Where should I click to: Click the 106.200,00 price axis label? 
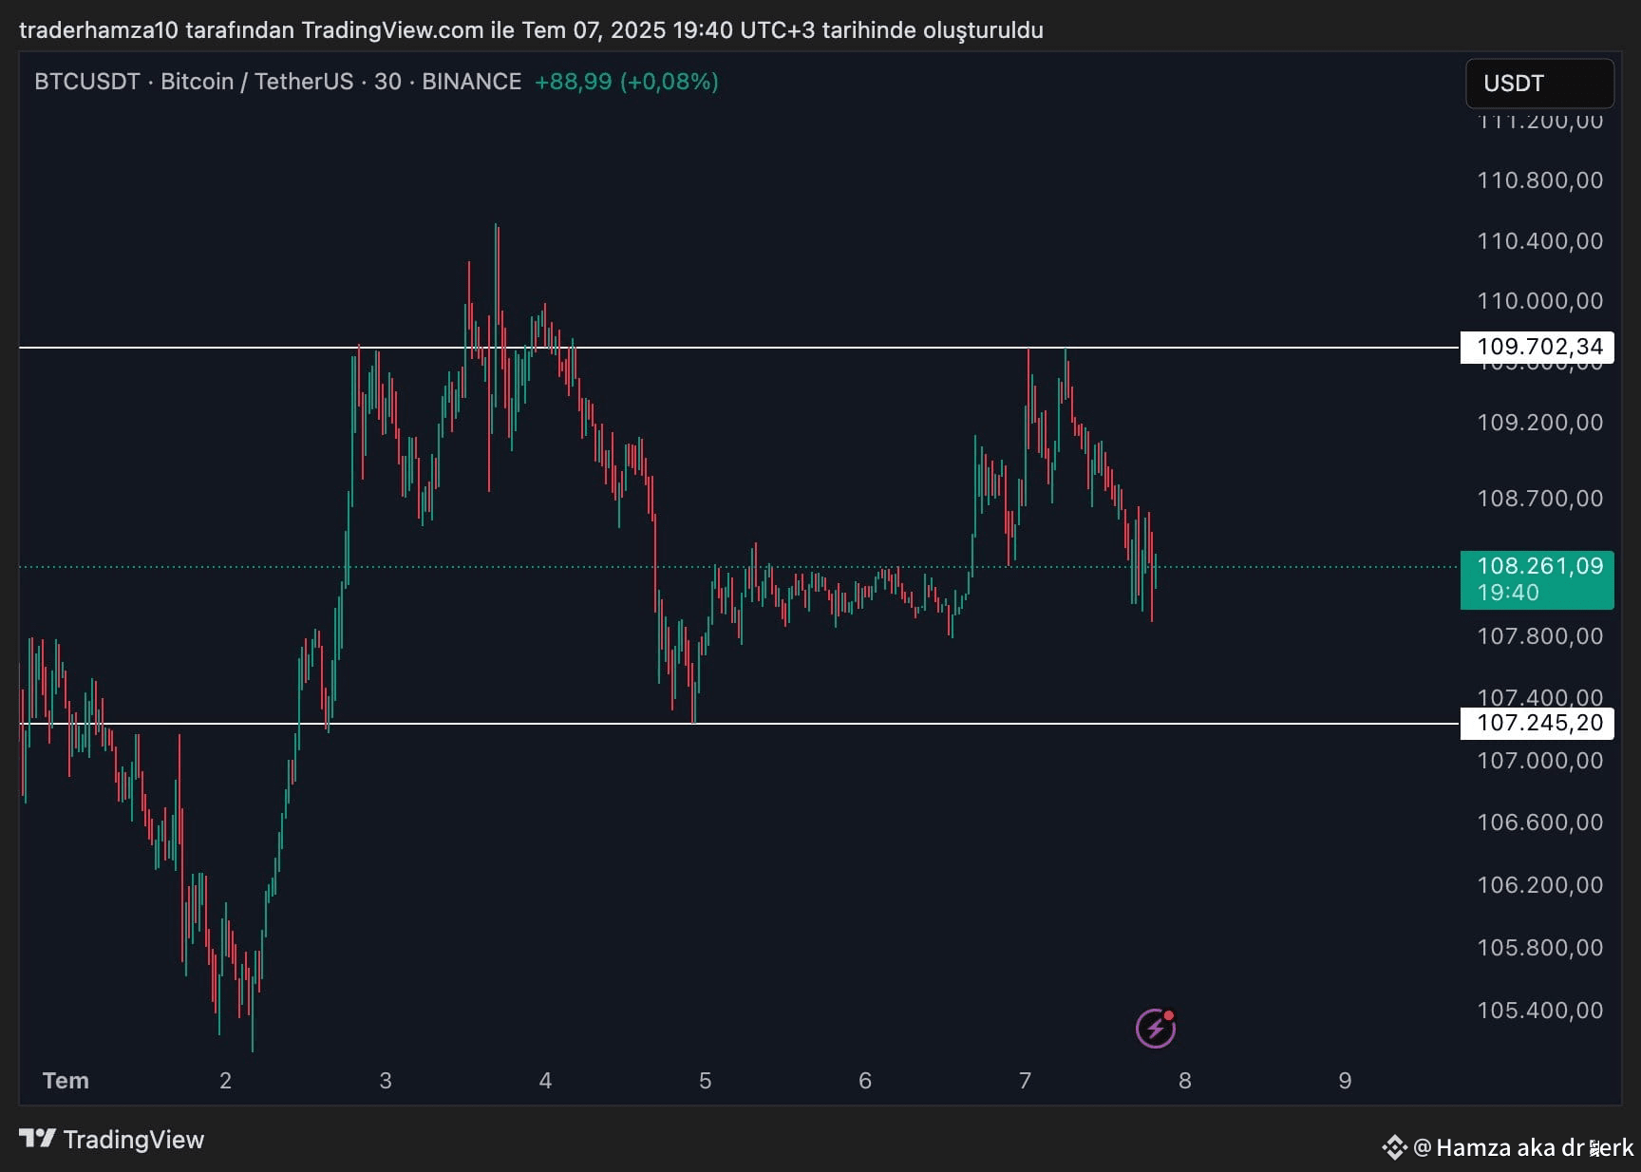pos(1539,885)
